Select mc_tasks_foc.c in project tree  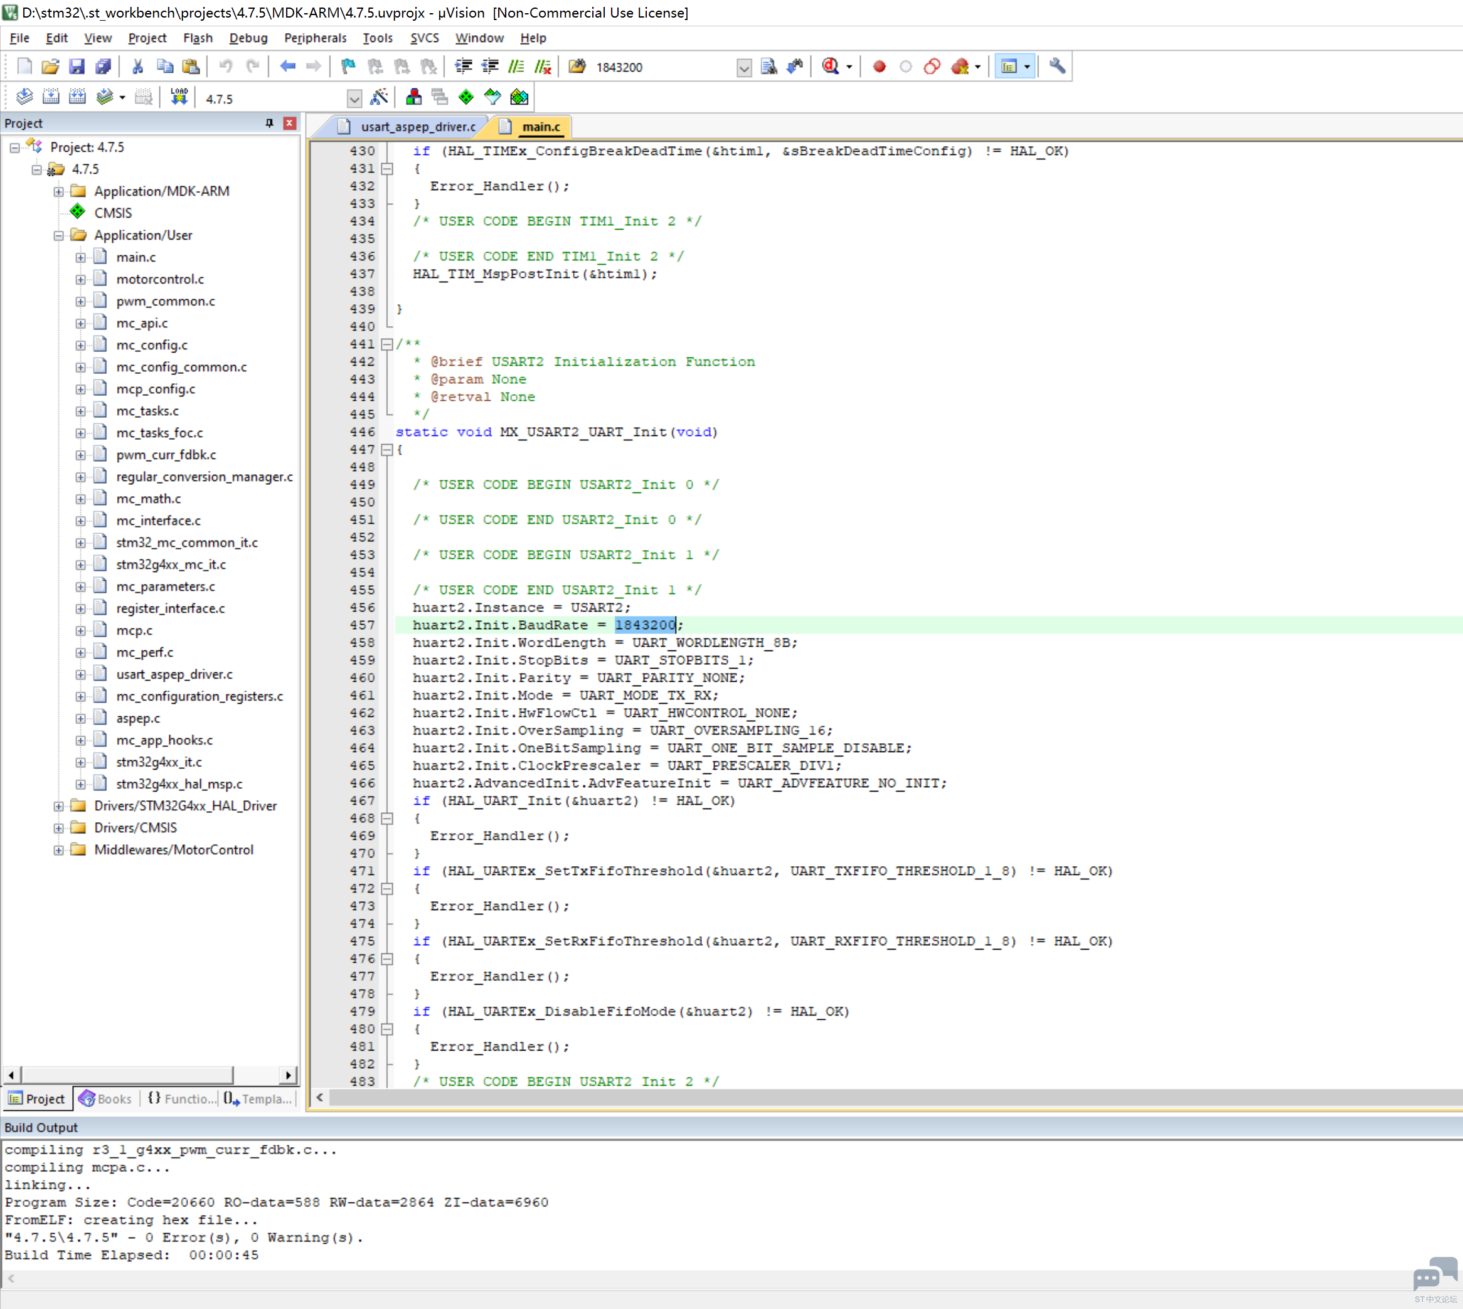tap(160, 433)
